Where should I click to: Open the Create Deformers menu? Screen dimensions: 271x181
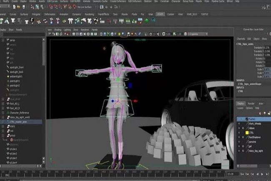pos(118,1)
